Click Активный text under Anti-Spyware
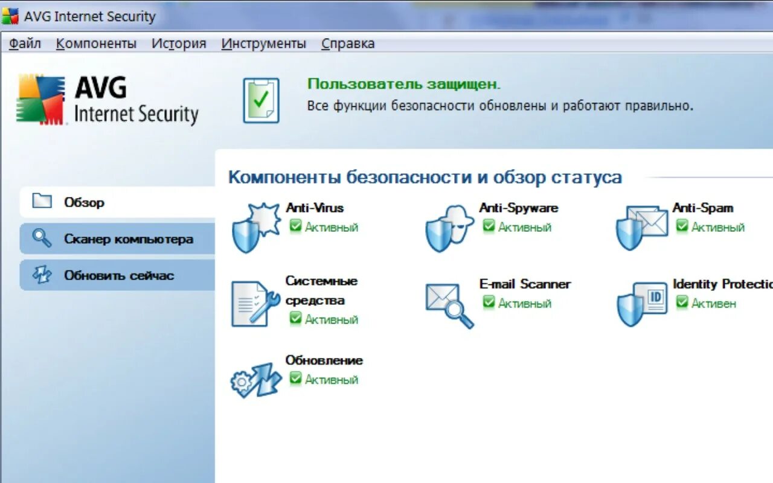This screenshot has height=483, width=773. tap(525, 228)
